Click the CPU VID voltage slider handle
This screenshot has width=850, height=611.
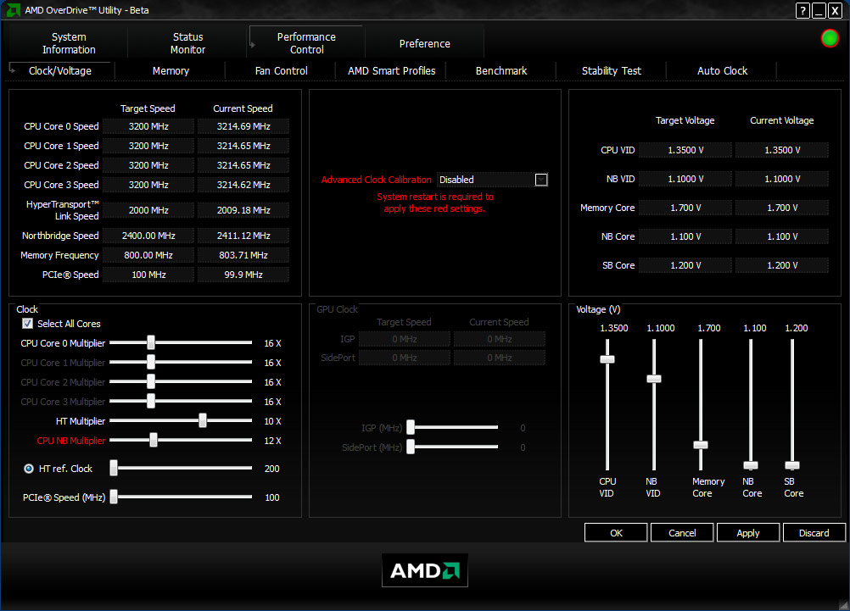point(607,359)
